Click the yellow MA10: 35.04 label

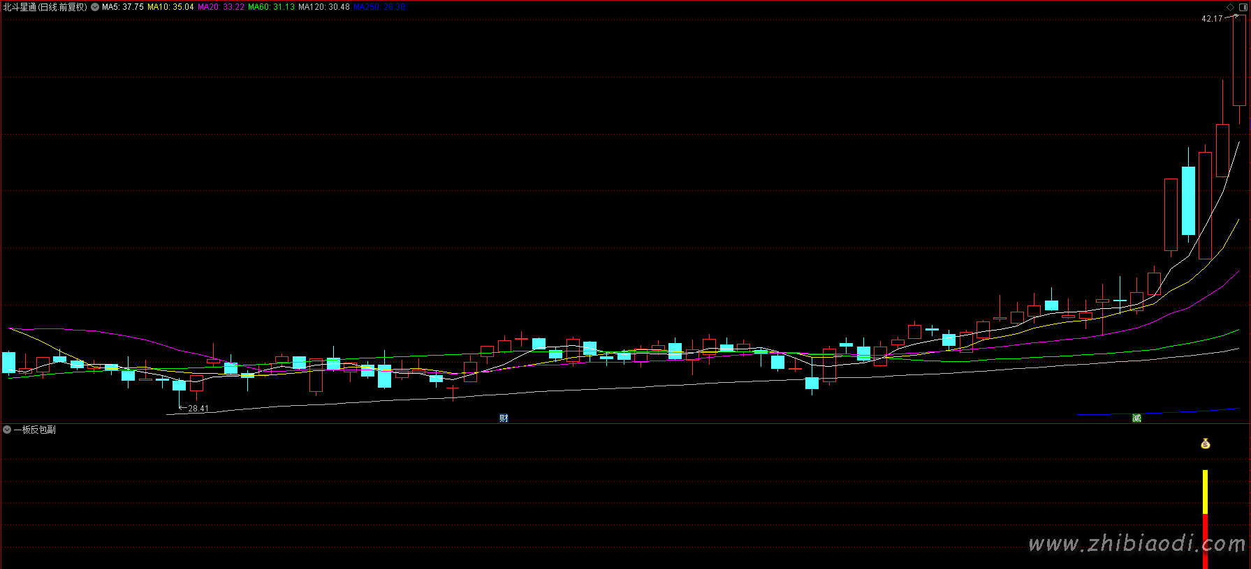(170, 7)
